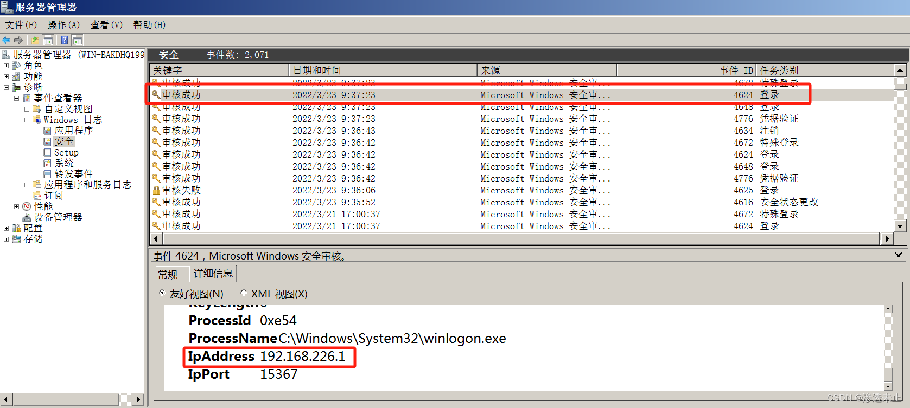This screenshot has height=408, width=910.
Task: Click the Back arrow toolbar icon
Action: coord(6,40)
